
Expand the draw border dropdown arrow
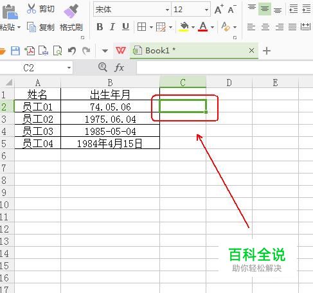pyautogui.click(x=170, y=27)
